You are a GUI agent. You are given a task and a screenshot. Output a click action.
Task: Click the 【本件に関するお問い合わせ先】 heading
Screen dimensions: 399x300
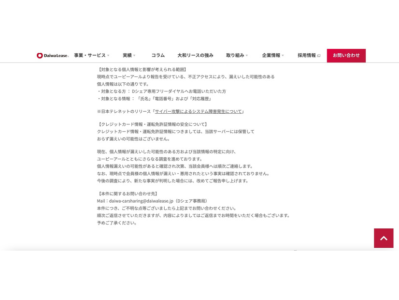point(128,194)
